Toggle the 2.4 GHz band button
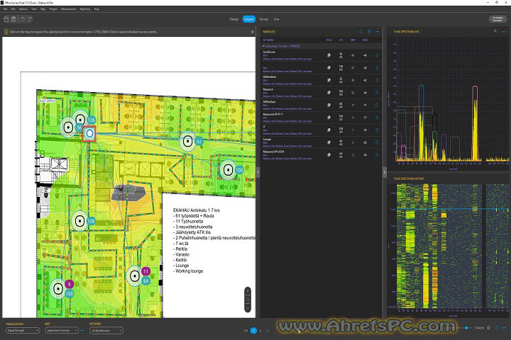Screen dimensions: 511x340 pos(246,331)
